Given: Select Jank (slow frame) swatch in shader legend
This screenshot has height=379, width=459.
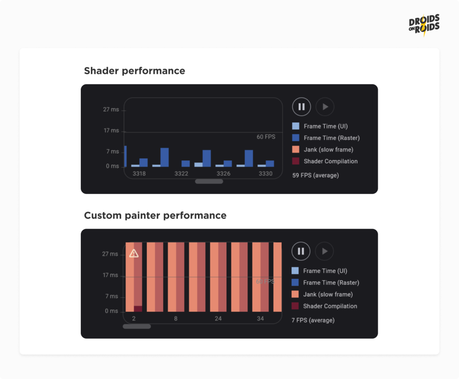Looking at the screenshot, I should [x=296, y=150].
